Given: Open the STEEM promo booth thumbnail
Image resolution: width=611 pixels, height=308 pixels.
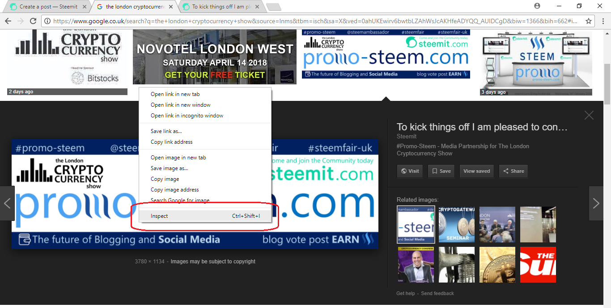Looking at the screenshot, I should pyautogui.click(x=536, y=62).
